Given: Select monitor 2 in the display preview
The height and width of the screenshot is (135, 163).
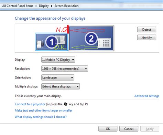Looking at the screenshot, I should tap(91, 38).
